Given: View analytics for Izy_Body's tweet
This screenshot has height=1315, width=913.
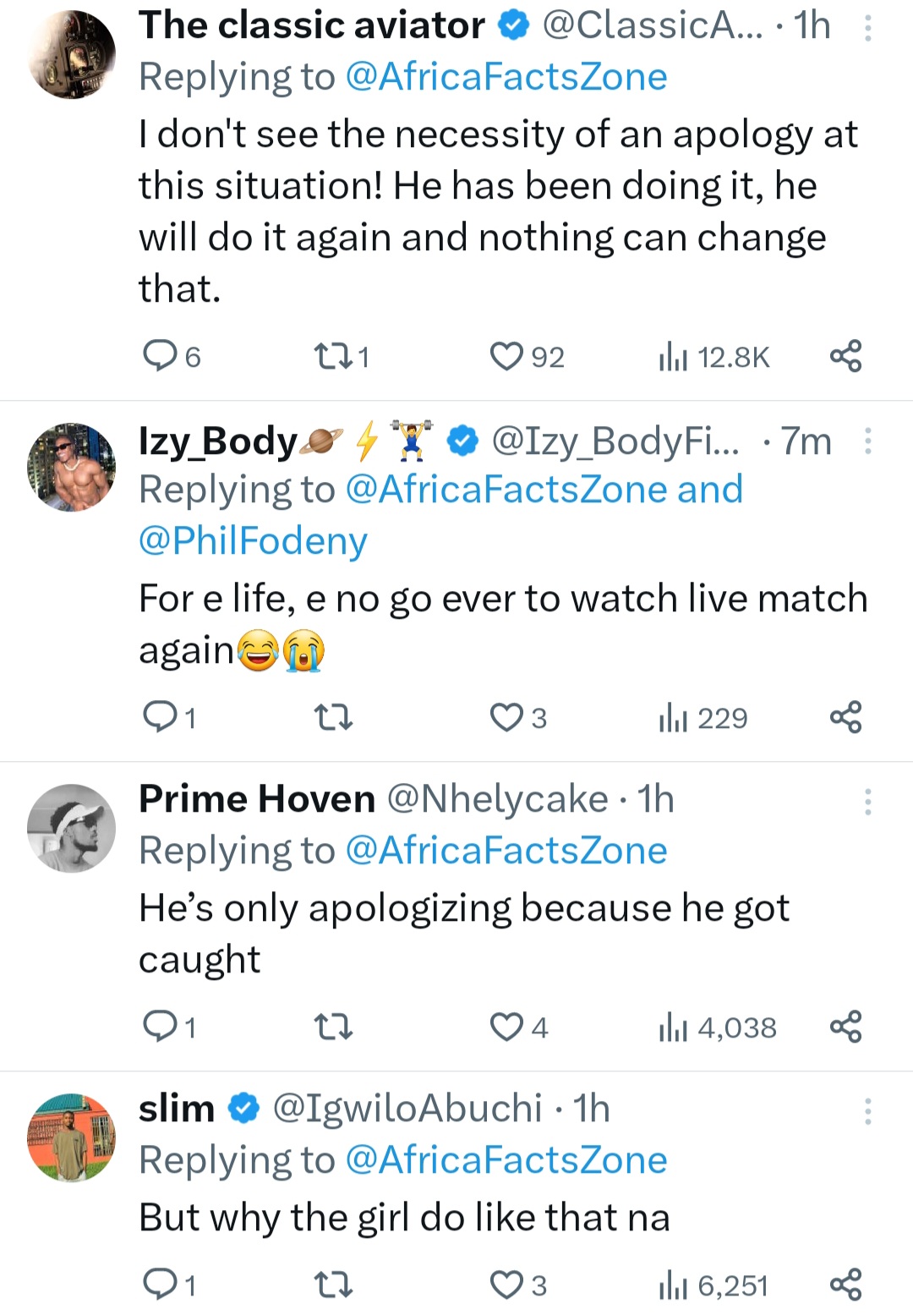Looking at the screenshot, I should tap(703, 718).
